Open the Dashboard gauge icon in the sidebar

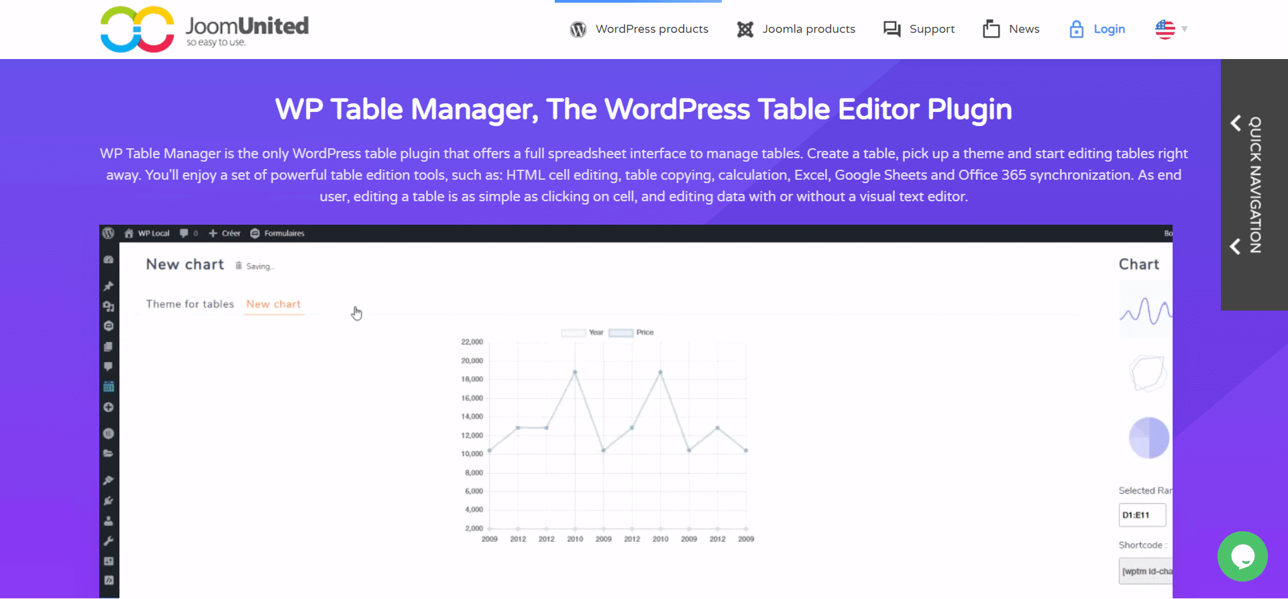pyautogui.click(x=109, y=260)
